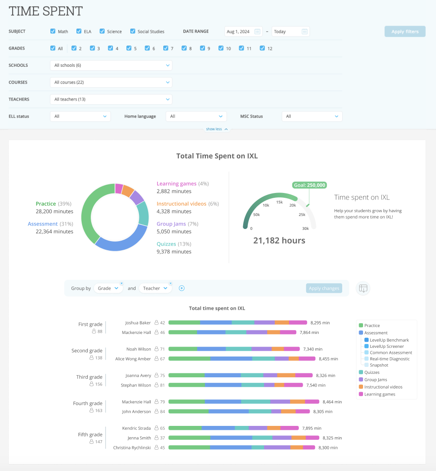This screenshot has width=436, height=471.
Task: Click the download table export icon
Action: [x=363, y=288]
